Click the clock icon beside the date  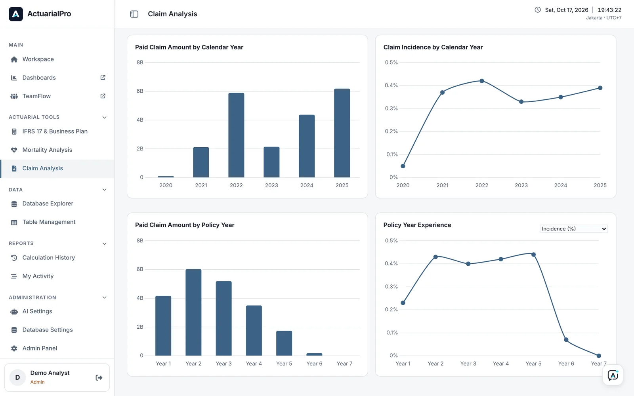point(538,10)
